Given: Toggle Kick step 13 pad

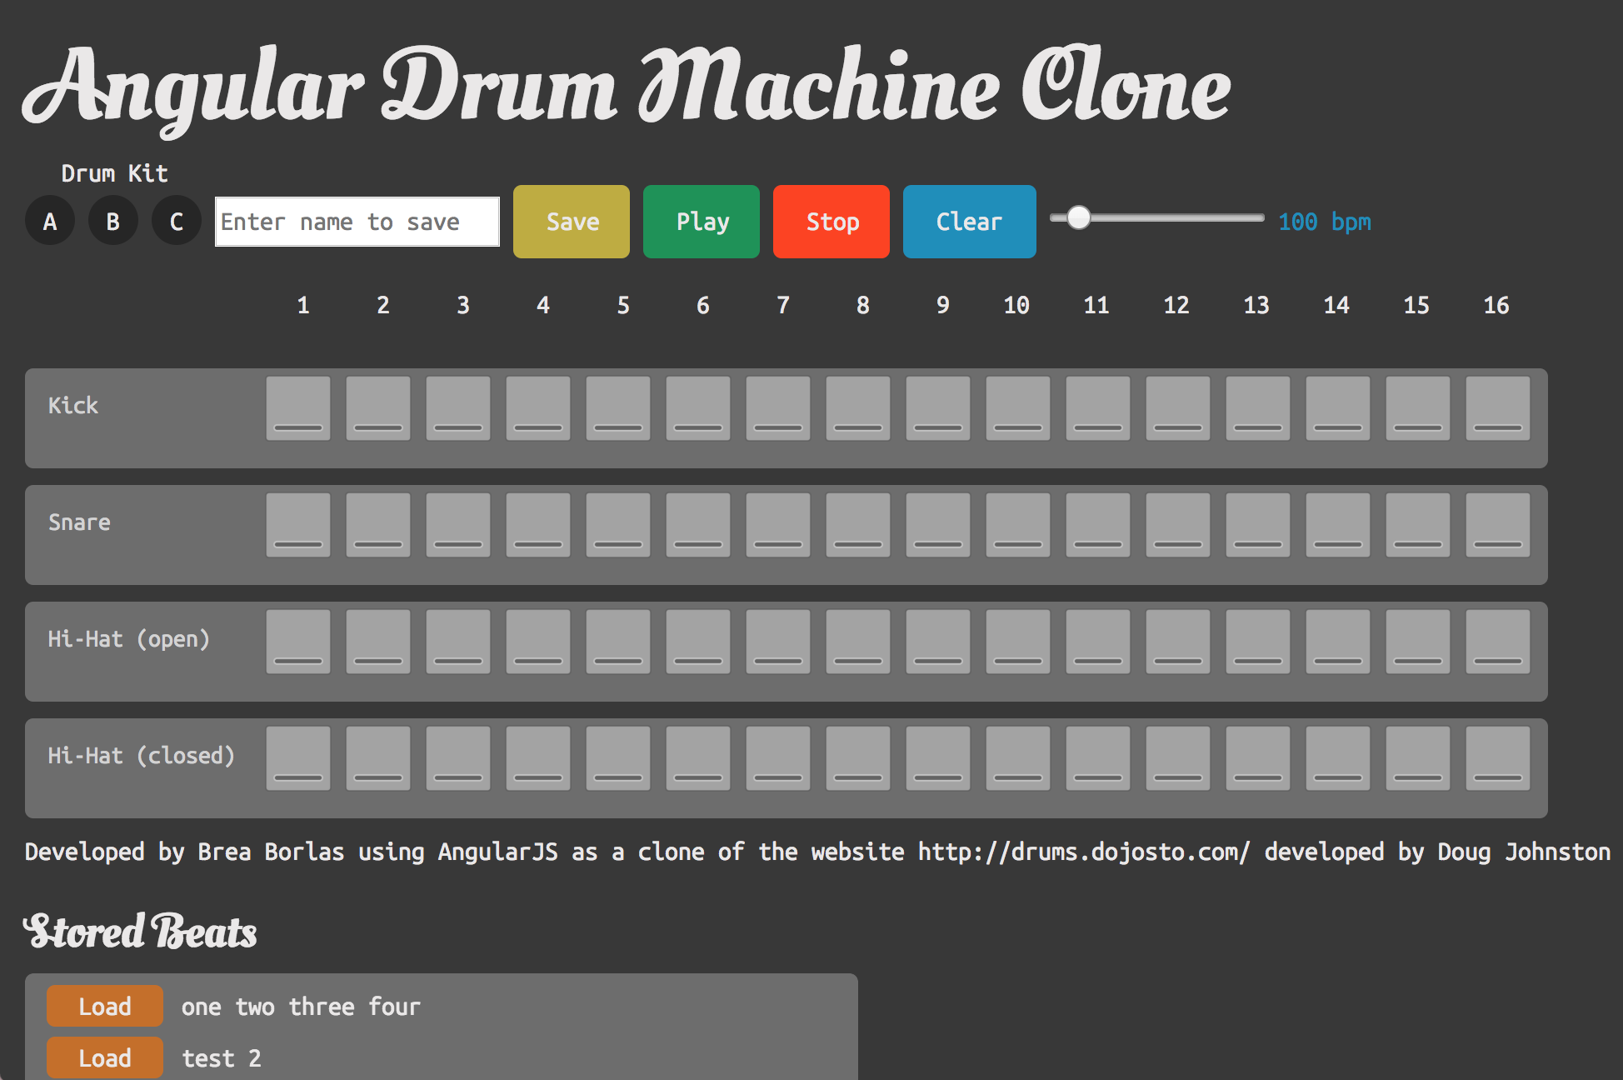Looking at the screenshot, I should point(1258,408).
